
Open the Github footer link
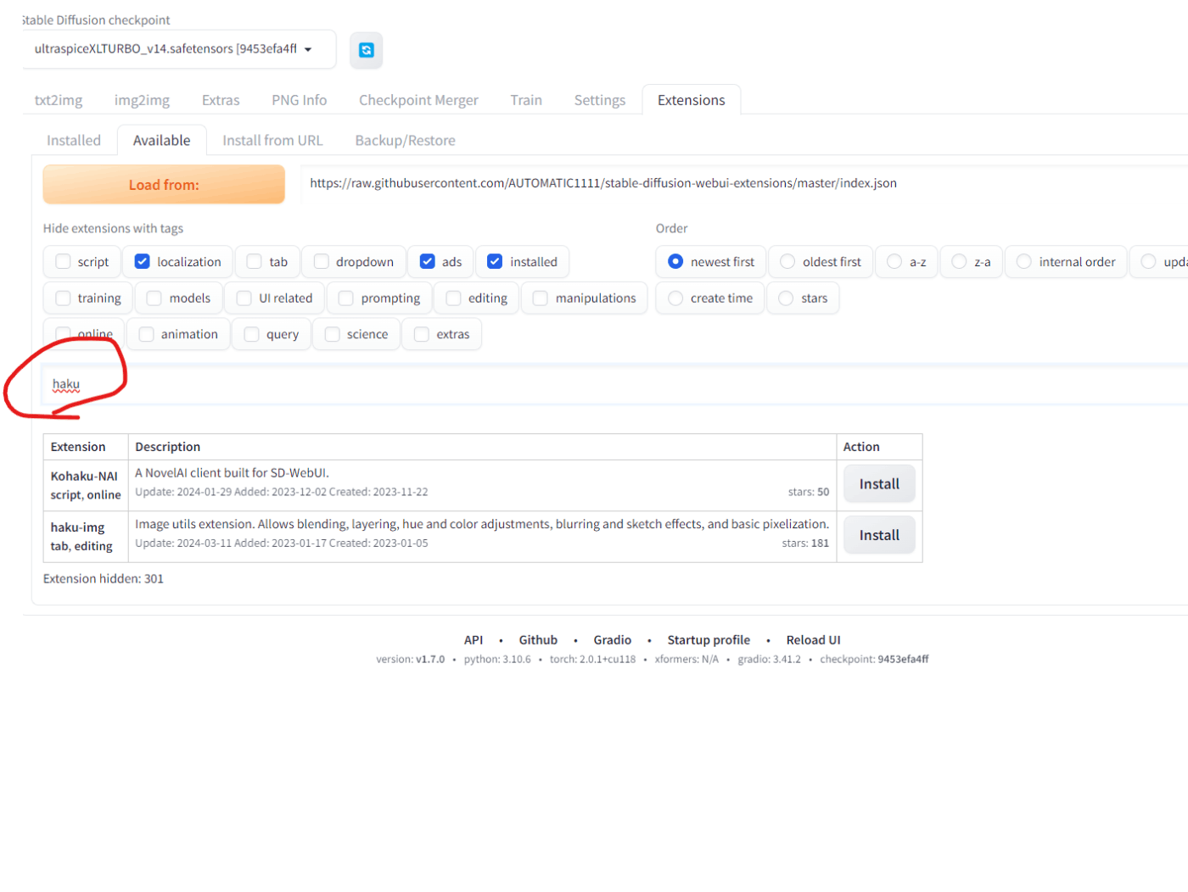tap(538, 640)
